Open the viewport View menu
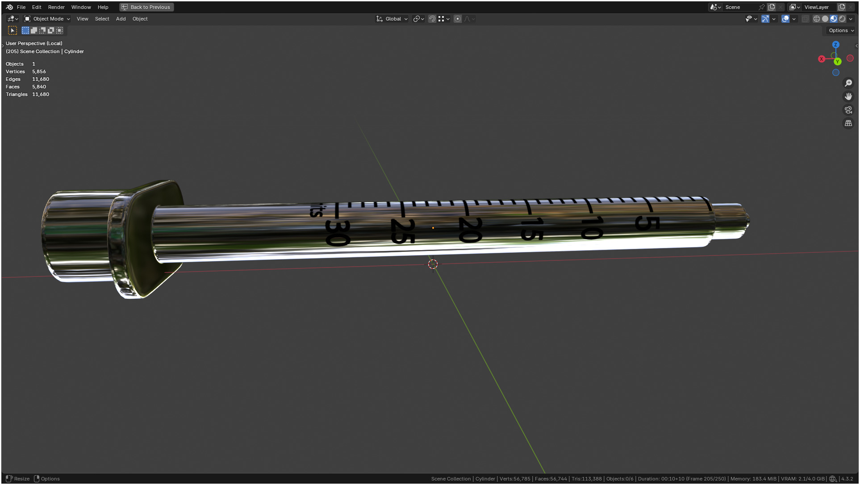Image resolution: width=860 pixels, height=485 pixels. pos(82,19)
